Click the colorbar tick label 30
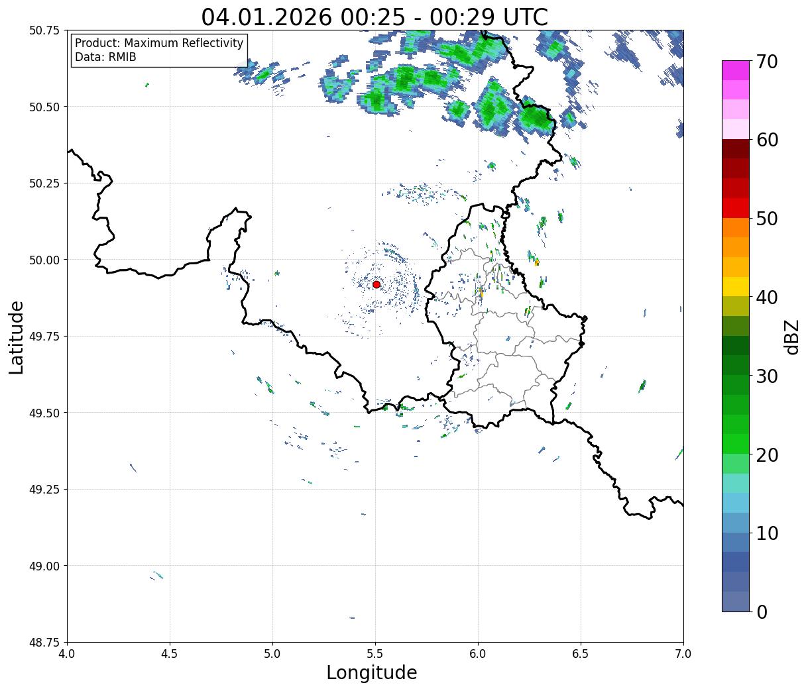Viewport: 808px width, 689px height. click(x=767, y=376)
